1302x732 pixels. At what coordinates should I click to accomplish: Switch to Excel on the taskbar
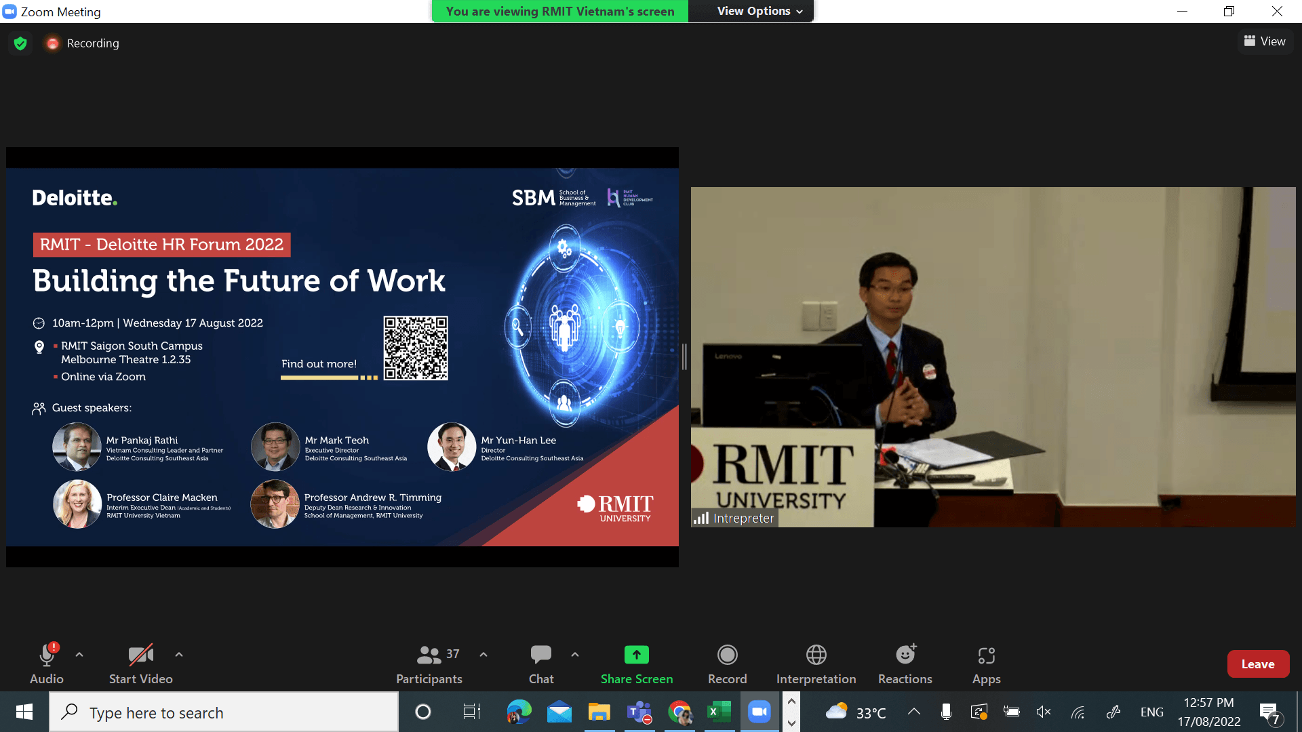point(719,712)
